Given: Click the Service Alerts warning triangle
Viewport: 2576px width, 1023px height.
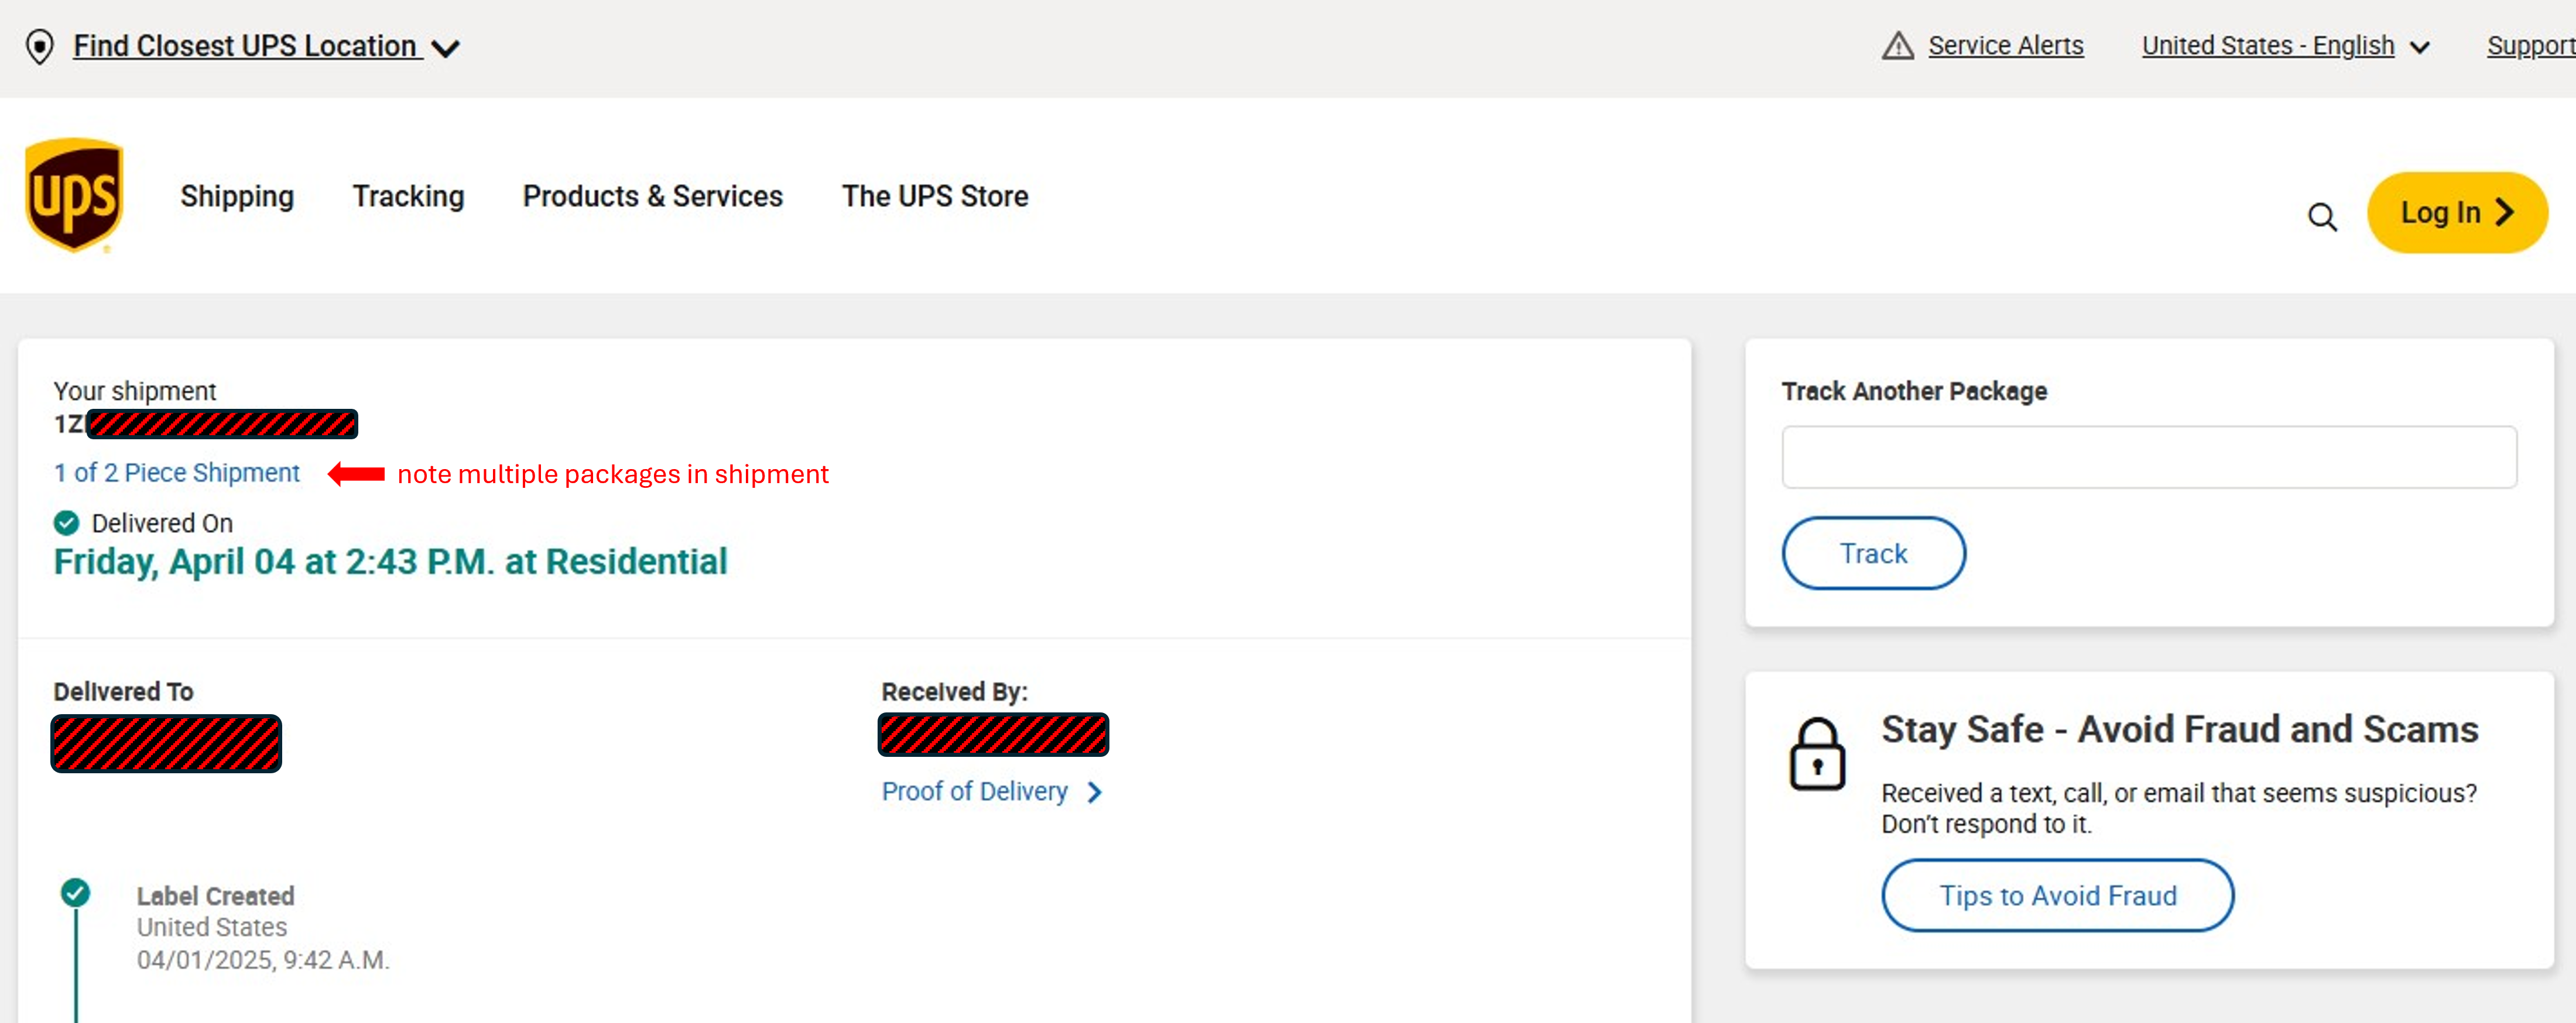Looking at the screenshot, I should pos(1897,46).
